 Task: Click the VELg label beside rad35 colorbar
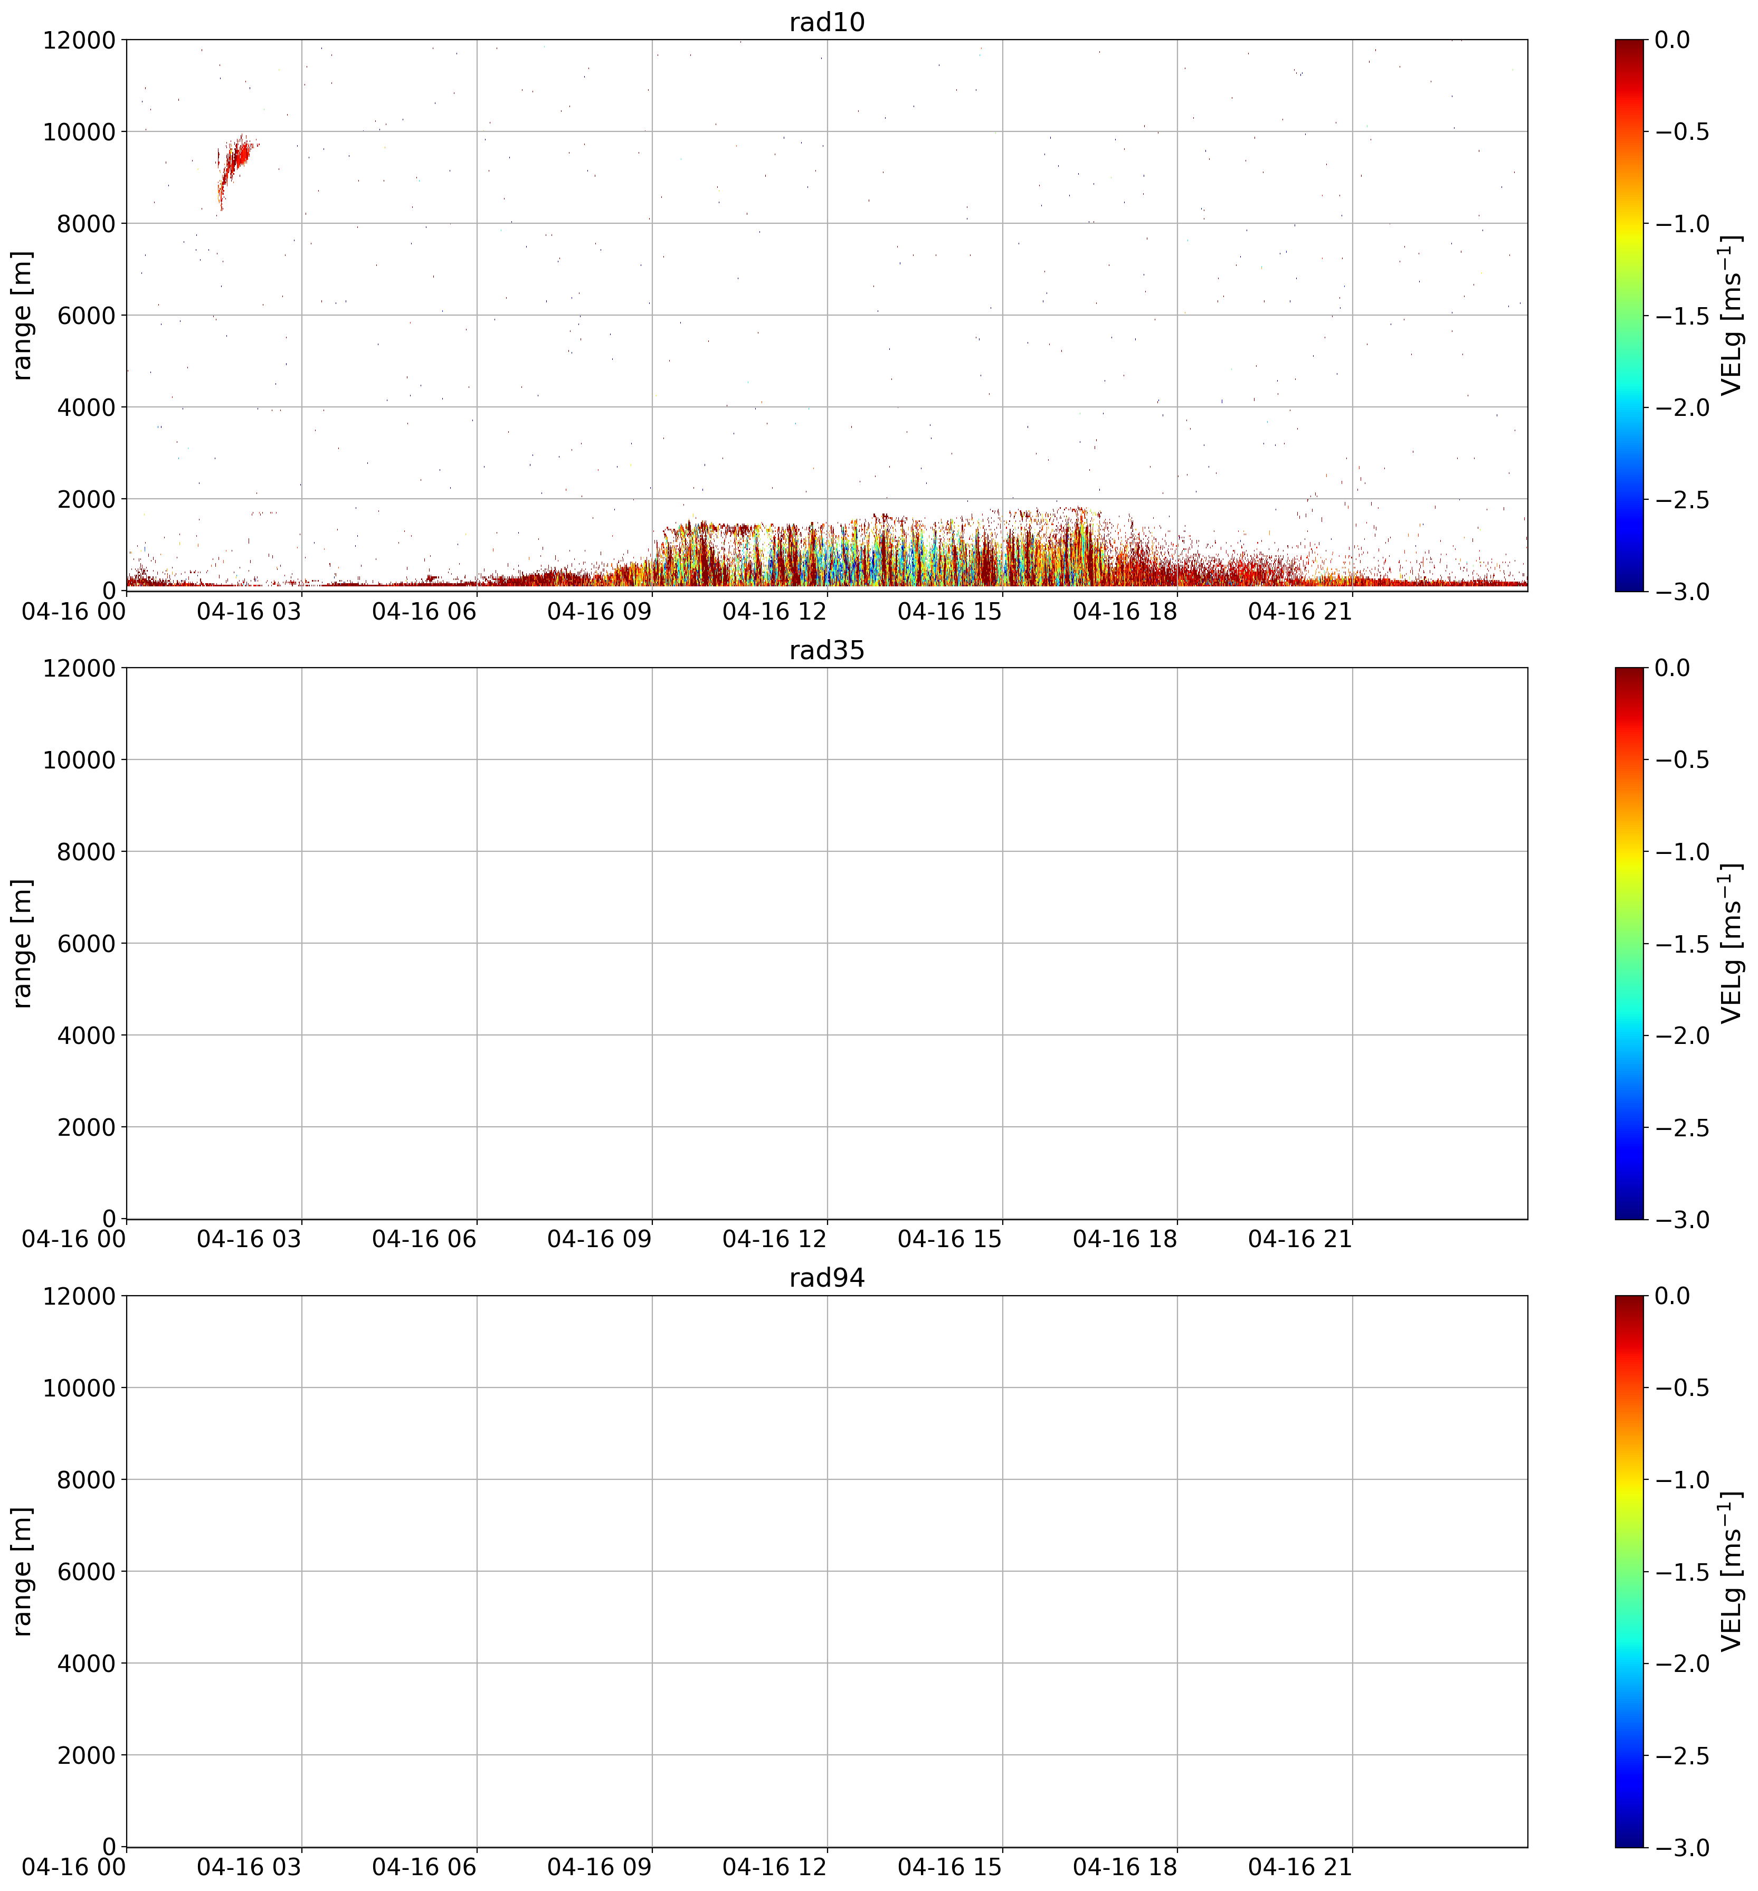tap(1732, 943)
